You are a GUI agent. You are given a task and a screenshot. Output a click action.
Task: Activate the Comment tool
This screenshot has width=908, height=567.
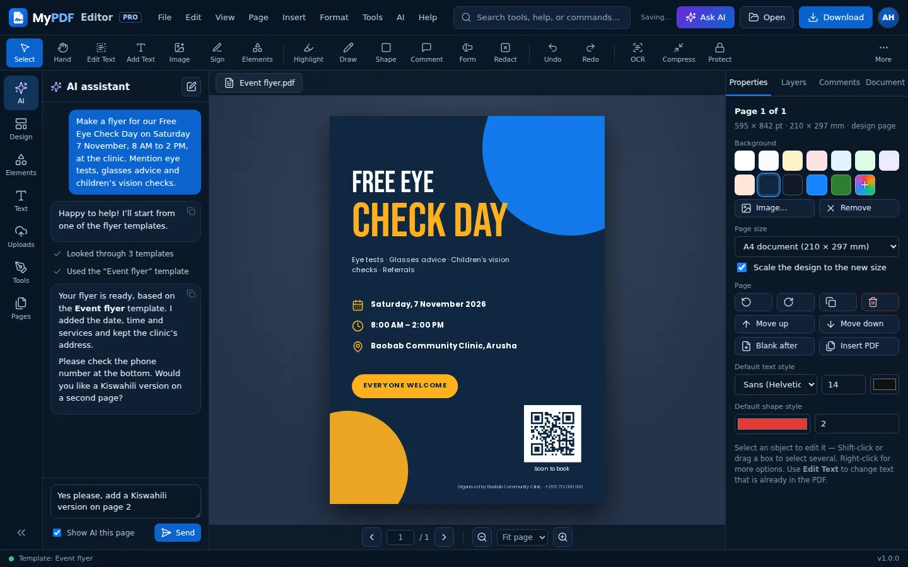(427, 52)
